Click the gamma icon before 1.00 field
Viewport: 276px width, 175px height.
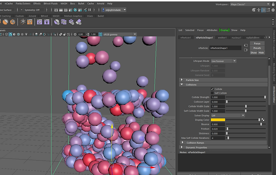pos(88,35)
